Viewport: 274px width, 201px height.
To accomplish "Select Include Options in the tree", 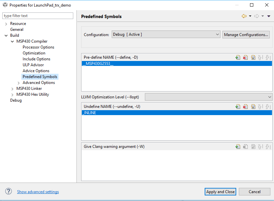I will tap(36, 59).
